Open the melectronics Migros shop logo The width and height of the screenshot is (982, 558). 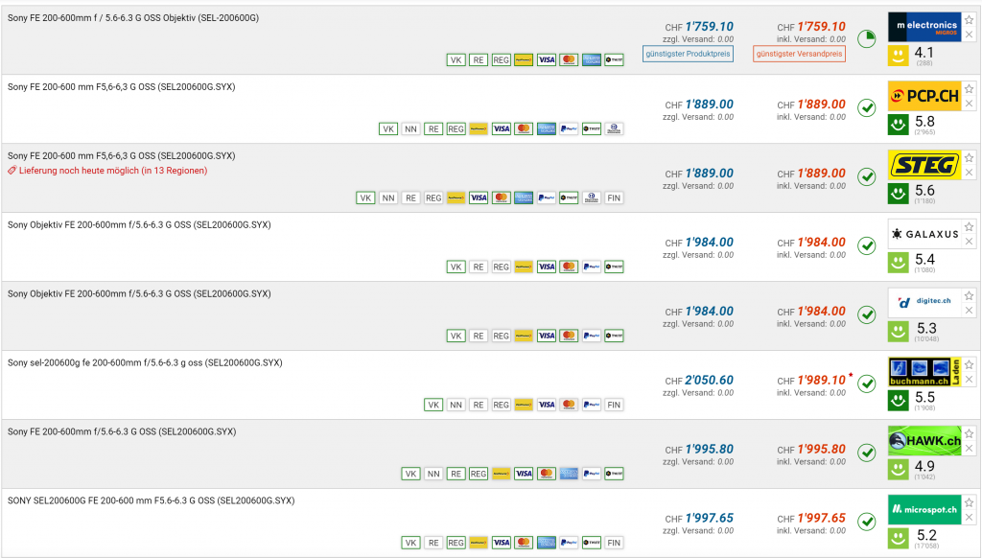click(924, 26)
